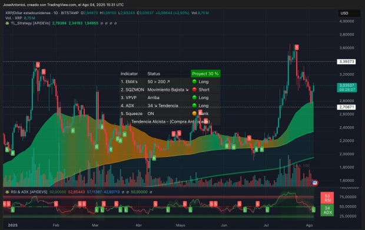Open the USD currency selector

coord(349,14)
